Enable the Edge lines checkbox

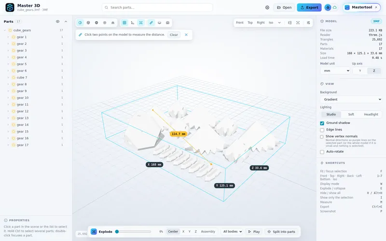tap(322, 130)
